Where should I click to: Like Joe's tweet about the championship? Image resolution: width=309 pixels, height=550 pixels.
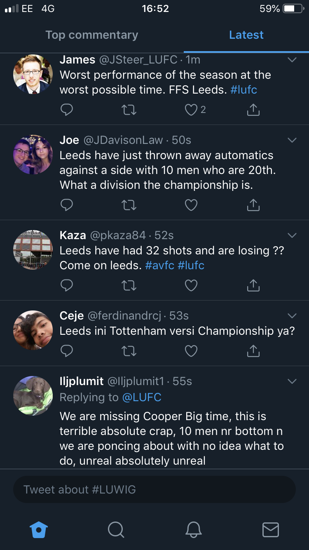click(x=191, y=205)
